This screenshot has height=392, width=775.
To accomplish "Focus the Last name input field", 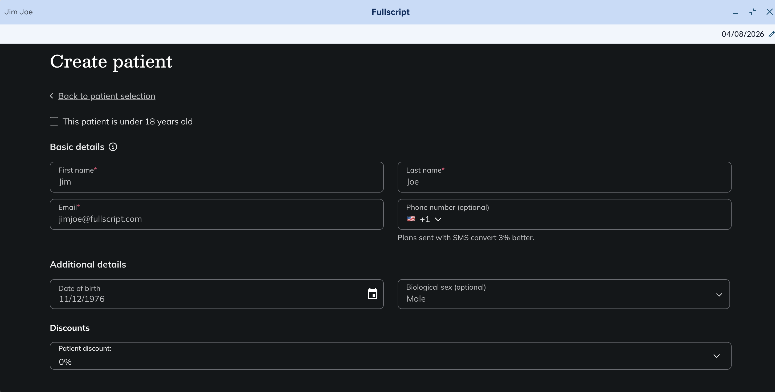I will click(564, 182).
